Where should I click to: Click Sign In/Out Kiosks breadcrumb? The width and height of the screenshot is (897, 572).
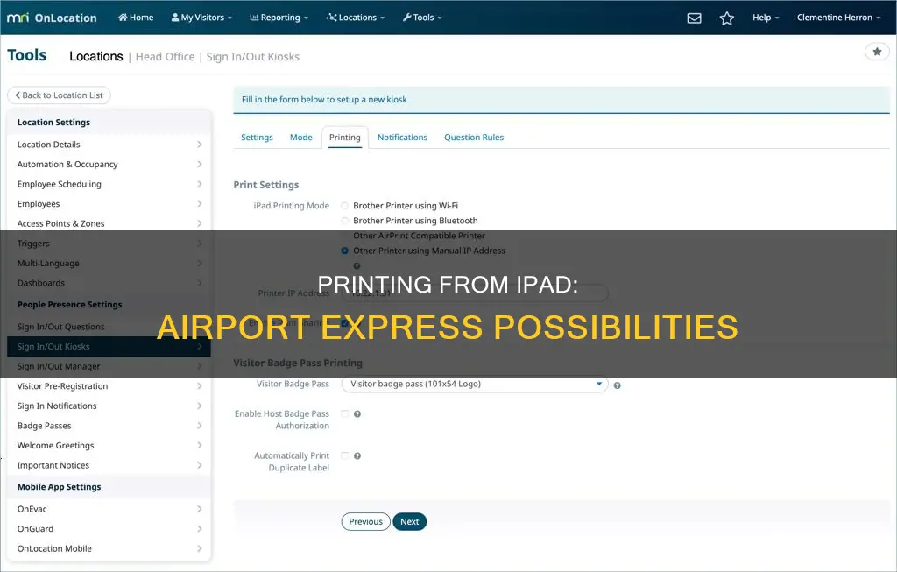click(253, 57)
